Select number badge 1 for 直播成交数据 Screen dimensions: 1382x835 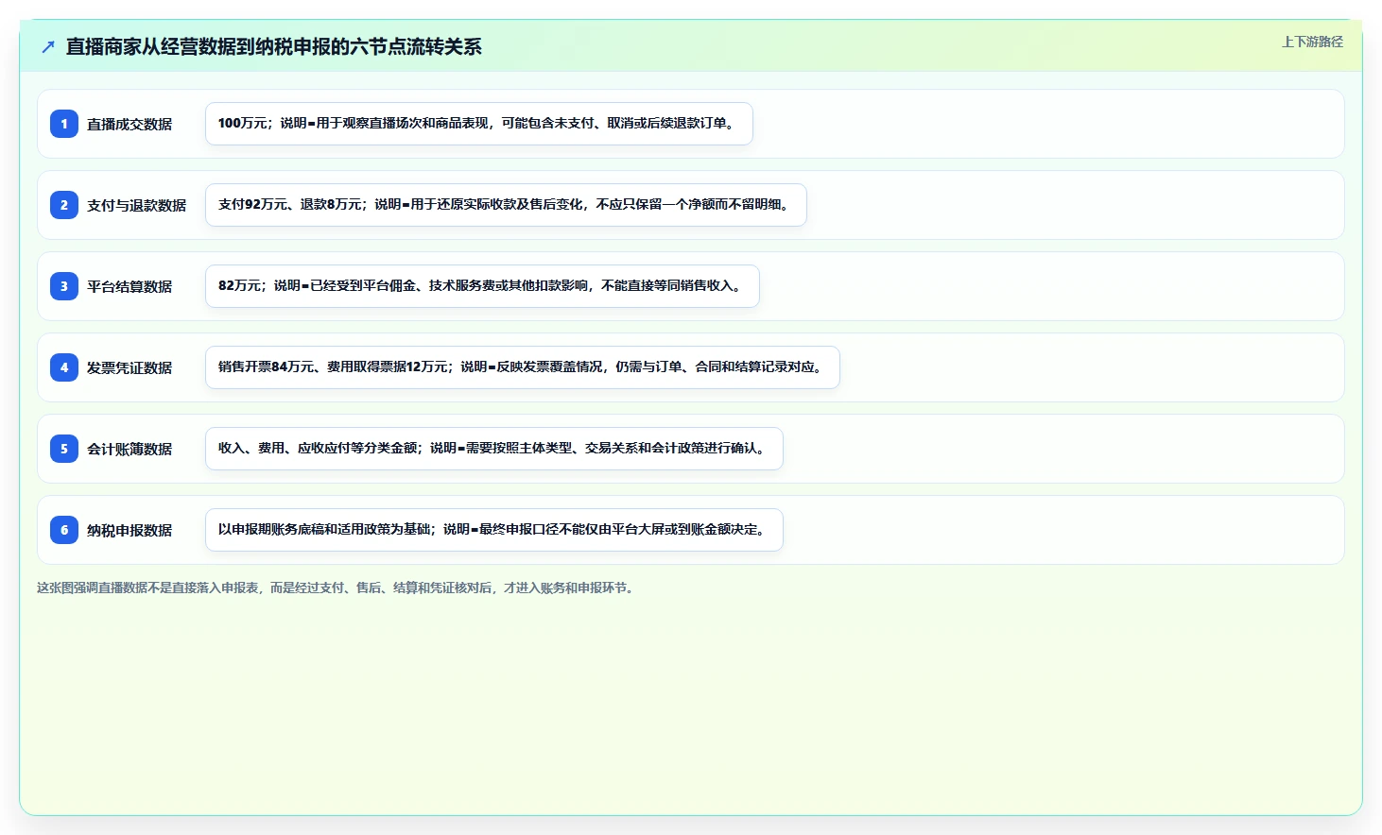click(64, 124)
